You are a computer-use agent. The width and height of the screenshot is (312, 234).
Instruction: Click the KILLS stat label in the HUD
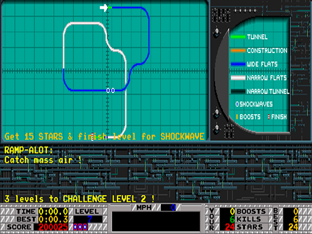click(249, 219)
